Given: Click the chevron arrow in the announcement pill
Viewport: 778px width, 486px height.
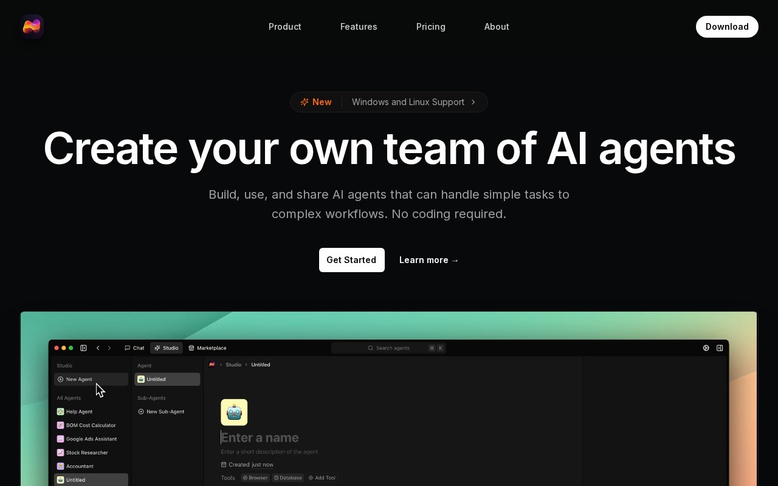Looking at the screenshot, I should click(x=473, y=102).
